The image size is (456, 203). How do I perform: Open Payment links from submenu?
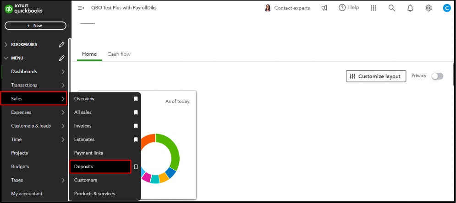tap(88, 153)
